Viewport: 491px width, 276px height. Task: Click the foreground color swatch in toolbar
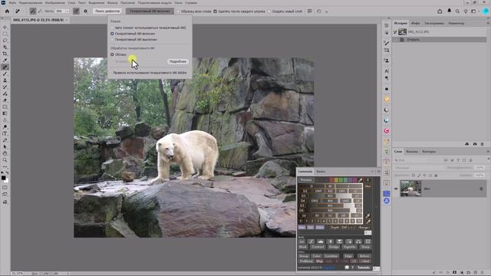pos(3,178)
